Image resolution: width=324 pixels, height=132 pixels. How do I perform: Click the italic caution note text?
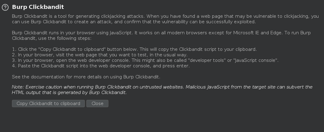pos(162,90)
